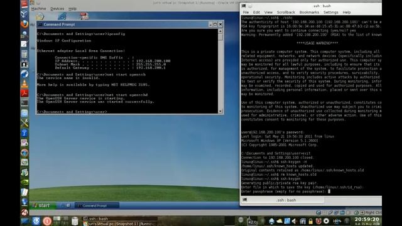Open the KDE application launcher

click(36, 221)
